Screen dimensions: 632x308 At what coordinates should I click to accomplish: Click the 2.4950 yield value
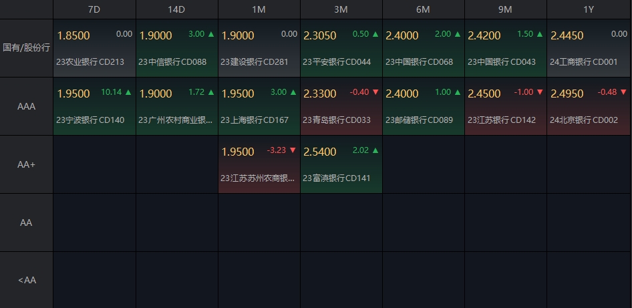567,94
